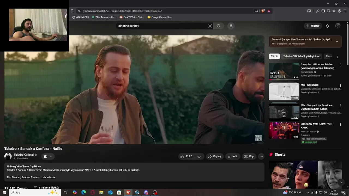Expand the description with ...daha fazla
Image resolution: width=349 pixels, height=196 pixels.
(x=48, y=177)
